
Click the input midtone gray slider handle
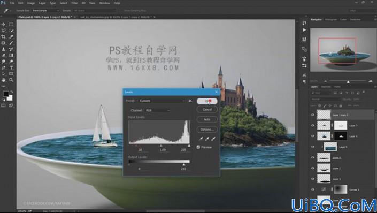pos(161,146)
